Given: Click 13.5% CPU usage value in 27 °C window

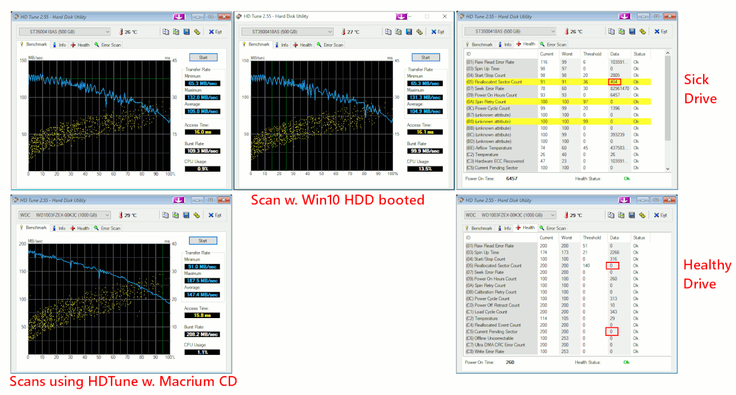Looking at the screenshot, I should (x=425, y=169).
